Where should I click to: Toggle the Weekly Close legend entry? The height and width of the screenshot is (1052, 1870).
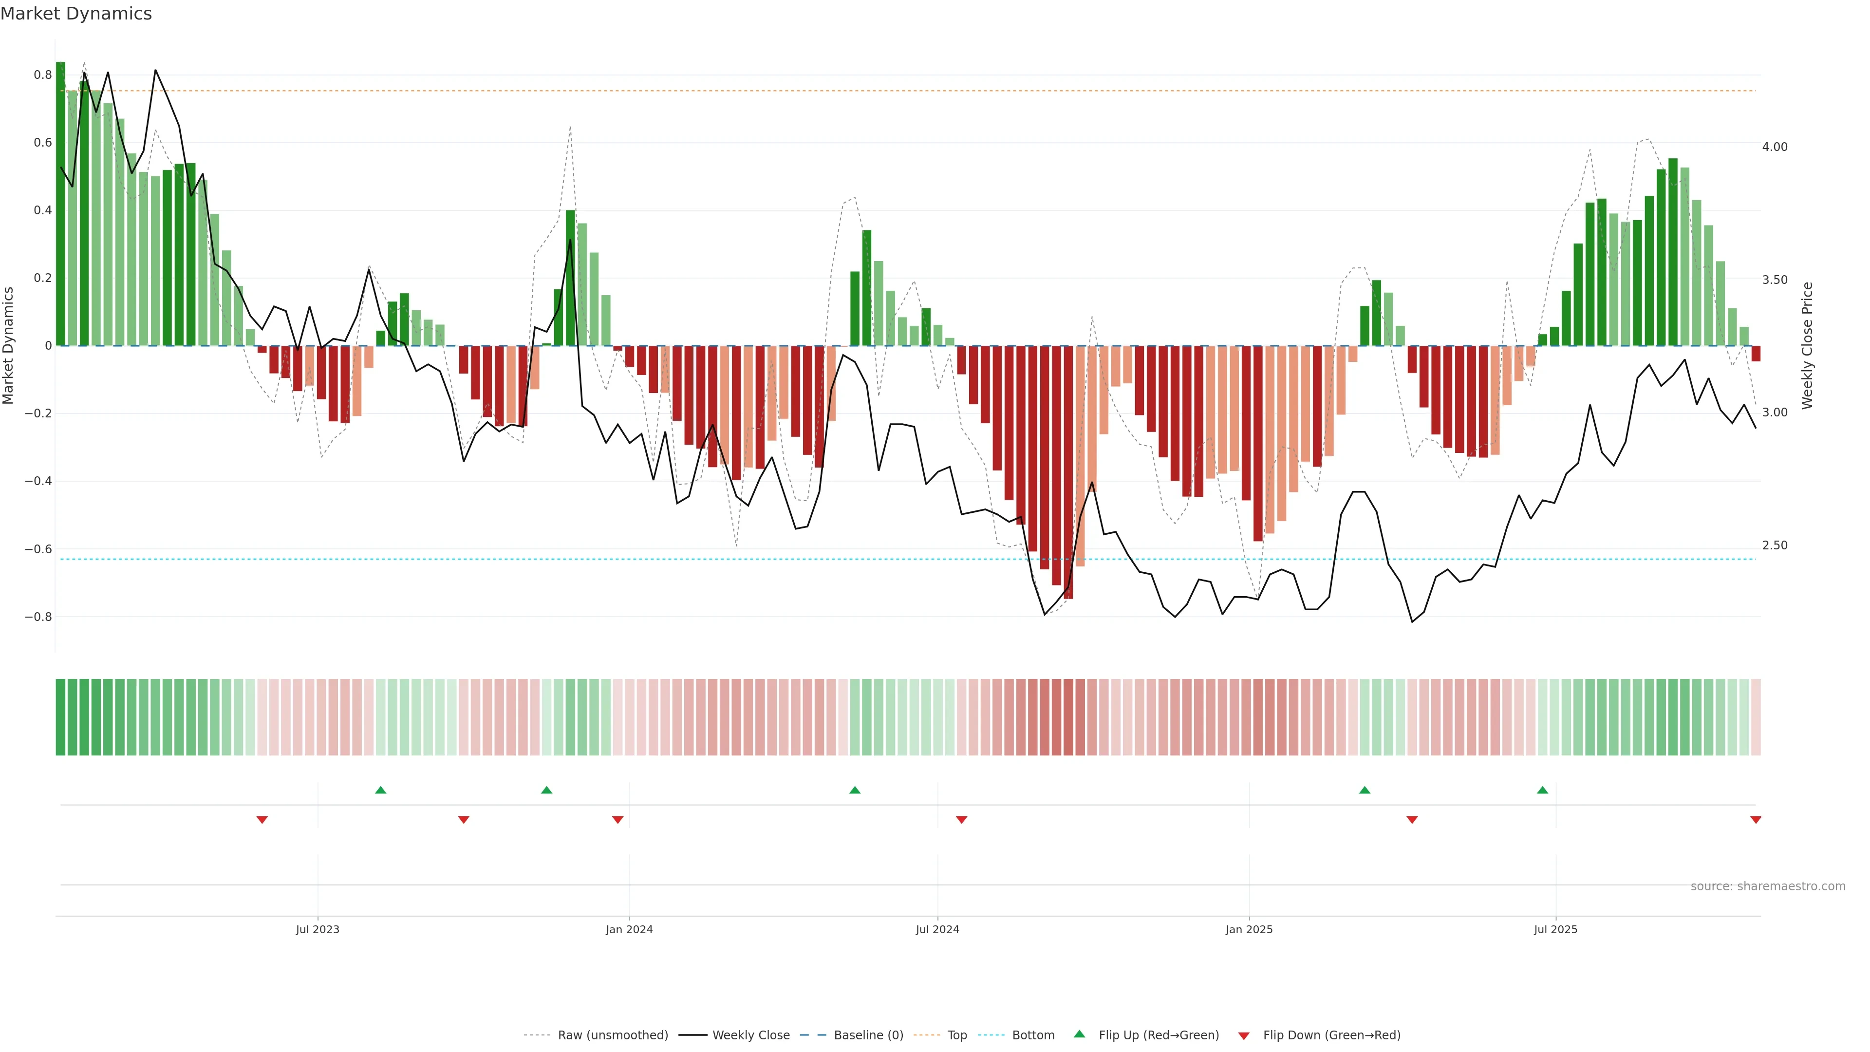[750, 1035]
